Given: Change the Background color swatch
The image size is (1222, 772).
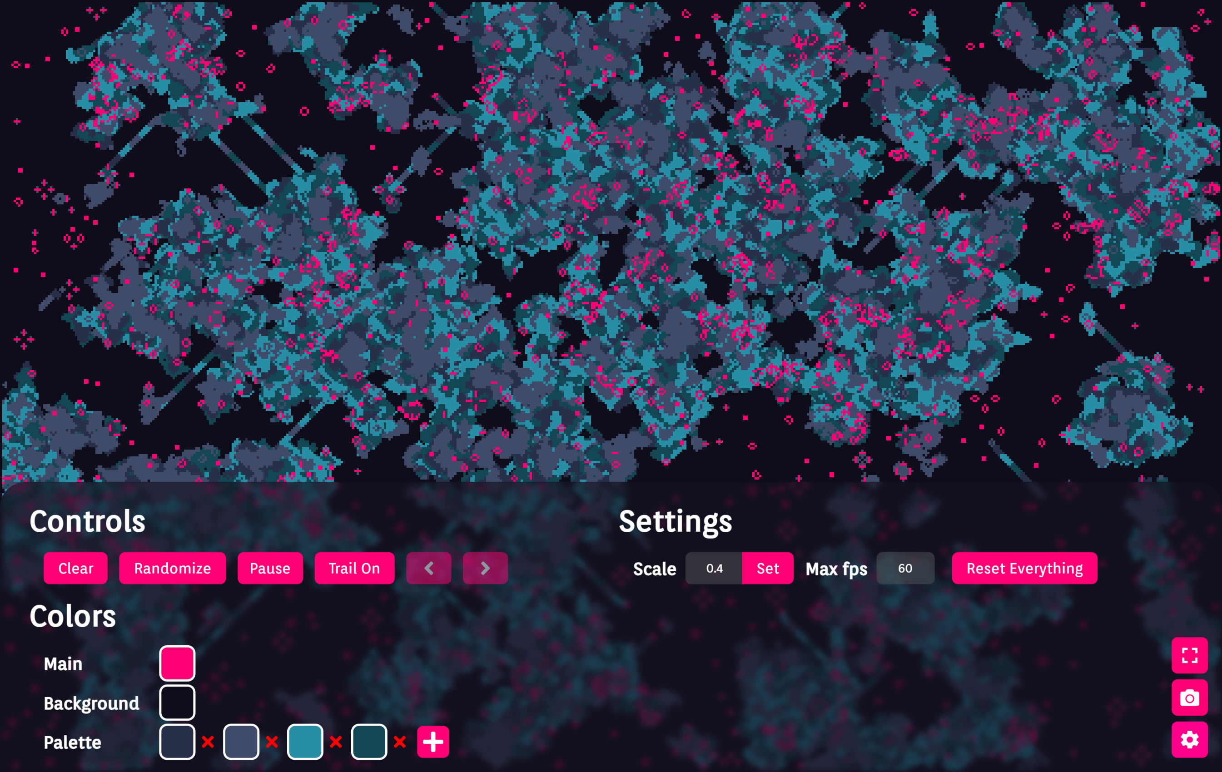Looking at the screenshot, I should (x=177, y=703).
